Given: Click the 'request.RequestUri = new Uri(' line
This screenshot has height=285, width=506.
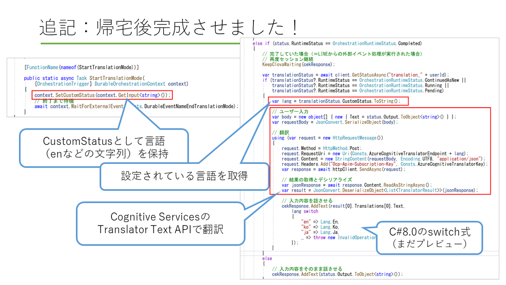Looking at the screenshot, I should (x=375, y=154).
